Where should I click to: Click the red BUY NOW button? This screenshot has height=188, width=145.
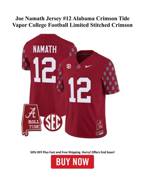click(72, 162)
